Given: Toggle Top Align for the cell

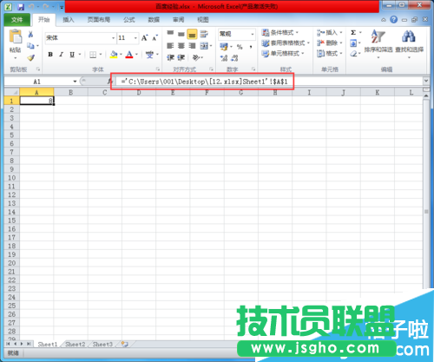Looking at the screenshot, I should point(170,34).
